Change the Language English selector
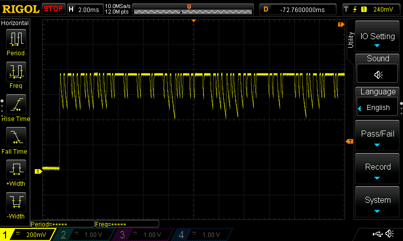The width and height of the screenshot is (403, 241). coord(377,107)
